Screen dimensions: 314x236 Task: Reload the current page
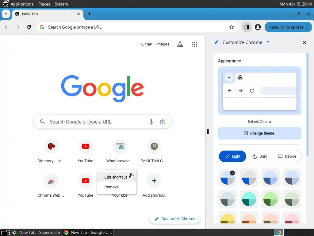[29, 27]
